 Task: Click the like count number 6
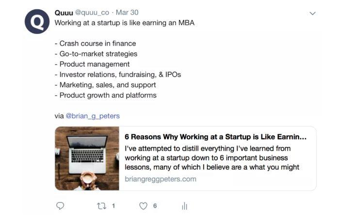click(x=155, y=206)
